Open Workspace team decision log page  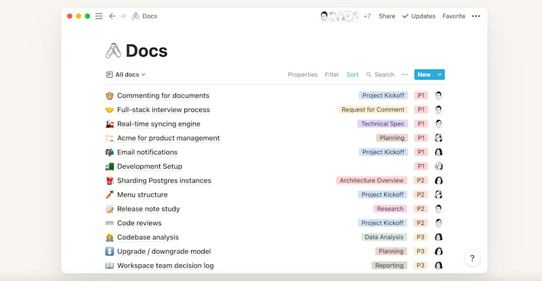click(165, 265)
